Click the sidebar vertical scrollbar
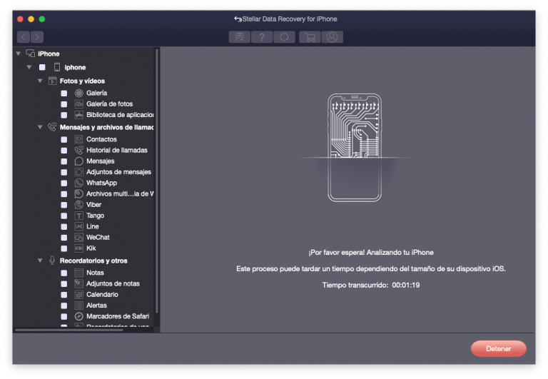The width and height of the screenshot is (548, 379). (157, 182)
